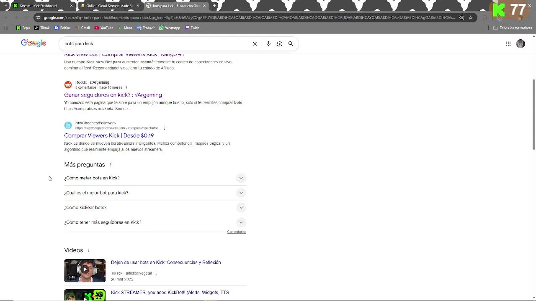Open Más preguntas options menu
Viewport: 536px width, 301px height.
tap(111, 165)
